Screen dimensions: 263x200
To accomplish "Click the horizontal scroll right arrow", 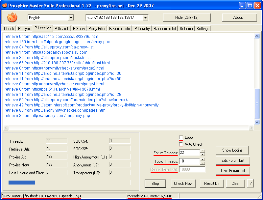I will pyautogui.click(x=251, y=128).
